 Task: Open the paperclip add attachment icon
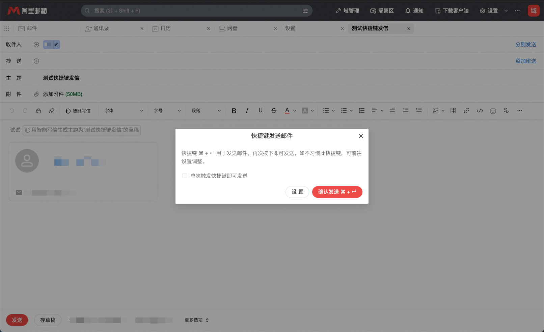pos(36,94)
